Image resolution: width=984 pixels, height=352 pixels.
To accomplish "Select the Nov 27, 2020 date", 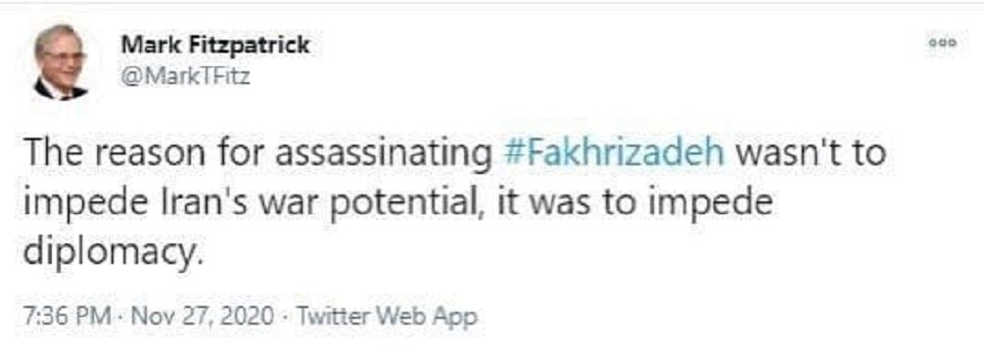I will pos(202,316).
